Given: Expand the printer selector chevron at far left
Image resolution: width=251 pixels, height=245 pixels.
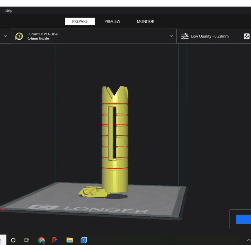Looking at the screenshot, I should click(x=6, y=36).
